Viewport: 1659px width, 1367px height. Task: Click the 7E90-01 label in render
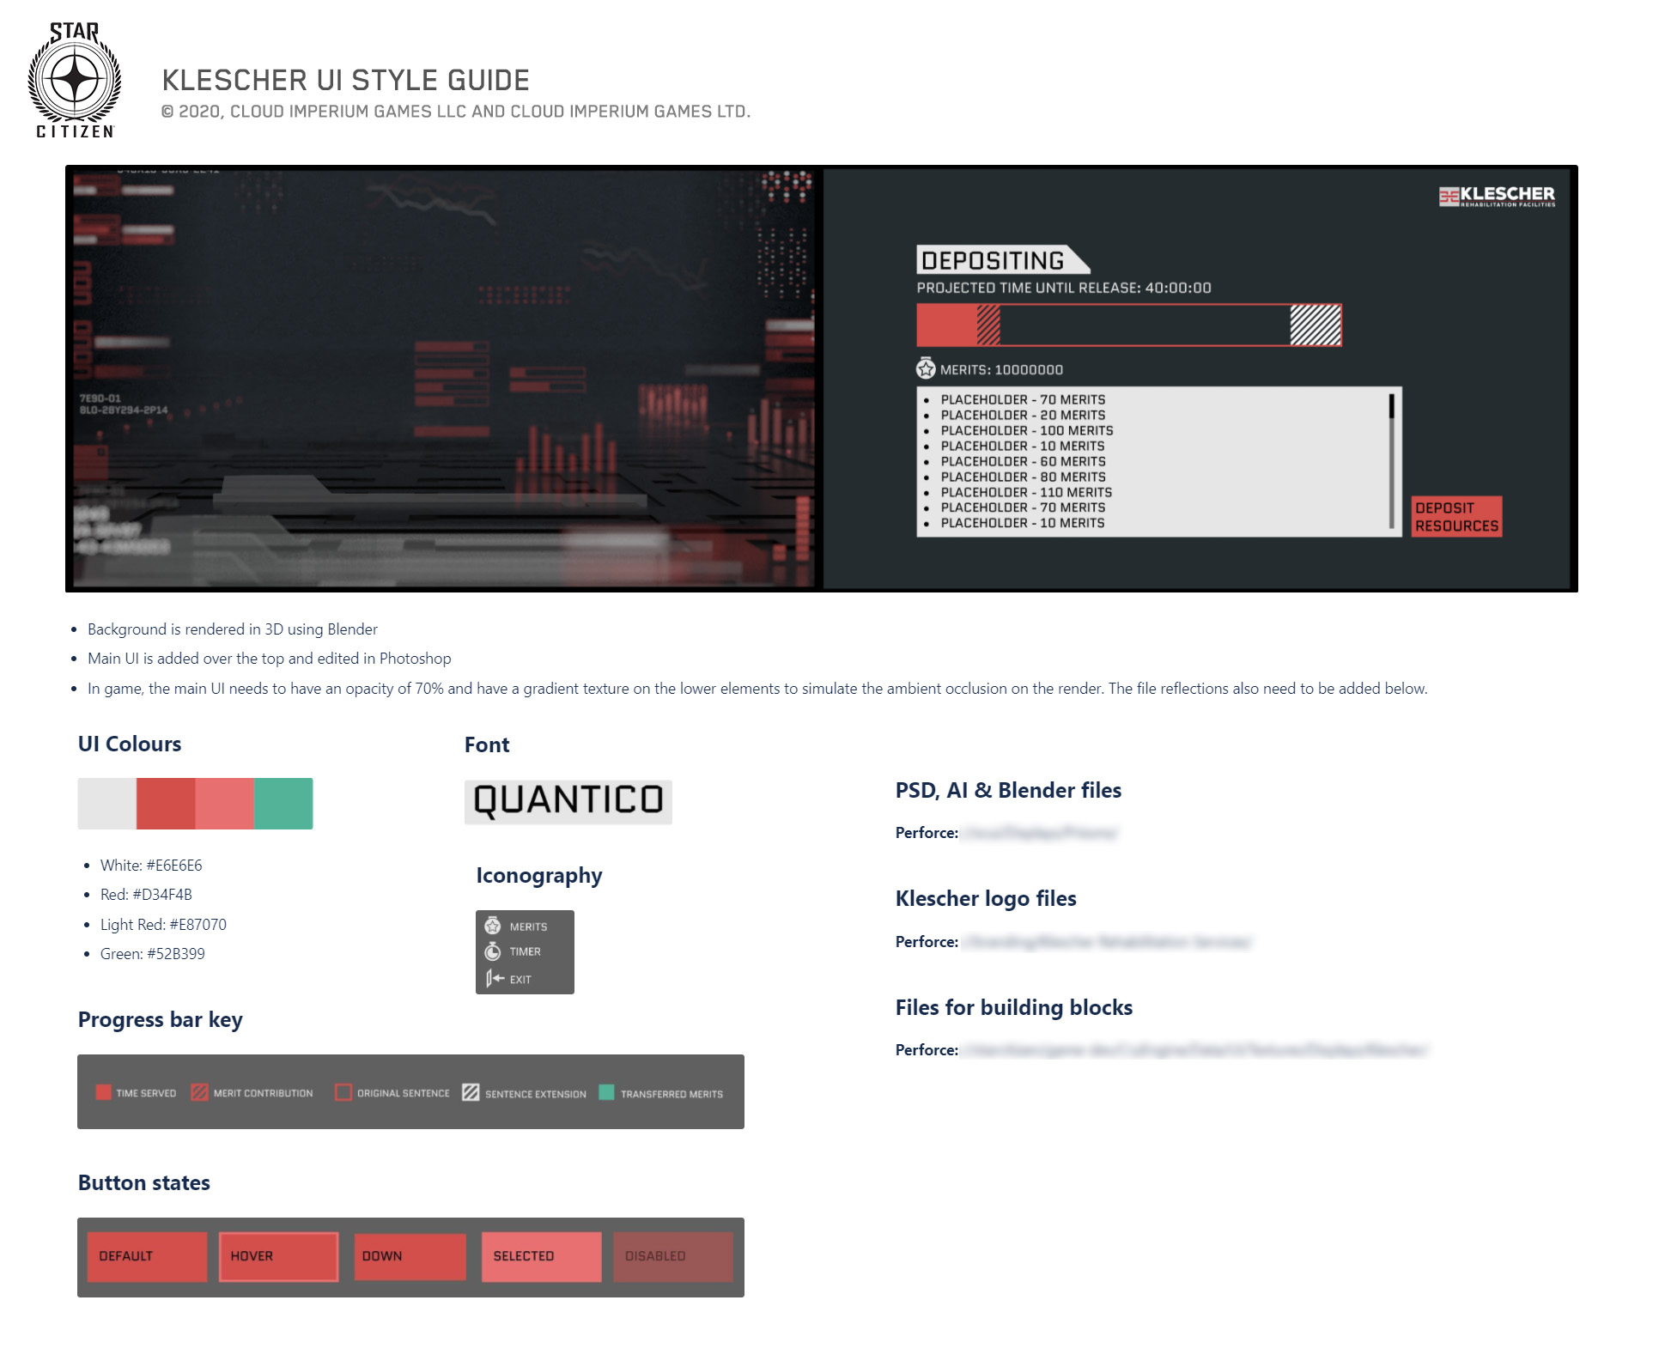pos(100,398)
